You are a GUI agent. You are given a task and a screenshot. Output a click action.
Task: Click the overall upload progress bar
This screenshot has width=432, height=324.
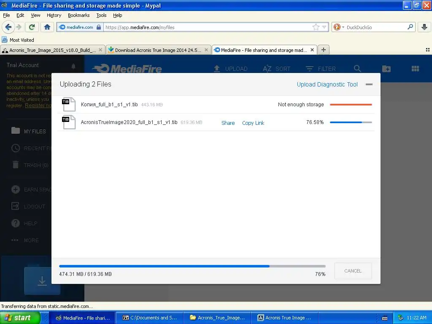coord(192,266)
